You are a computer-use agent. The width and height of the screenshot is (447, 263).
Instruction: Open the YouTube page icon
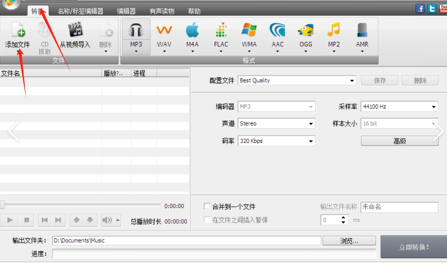(443, 8)
